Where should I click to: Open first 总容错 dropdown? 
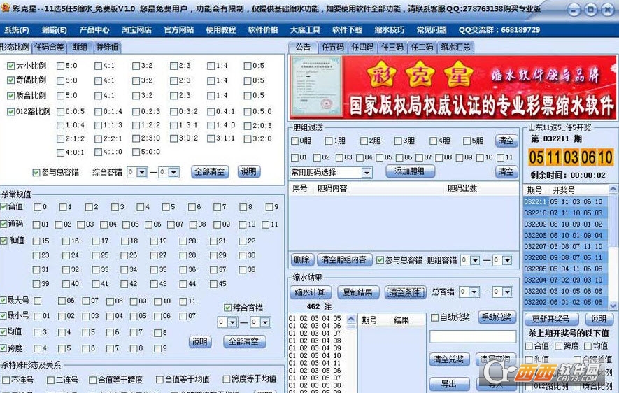[474, 292]
